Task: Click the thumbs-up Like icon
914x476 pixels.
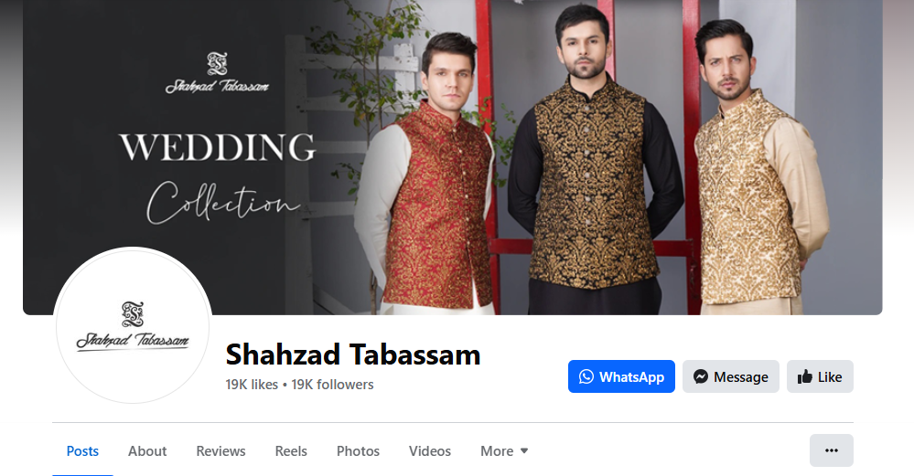Action: pyautogui.click(x=805, y=376)
